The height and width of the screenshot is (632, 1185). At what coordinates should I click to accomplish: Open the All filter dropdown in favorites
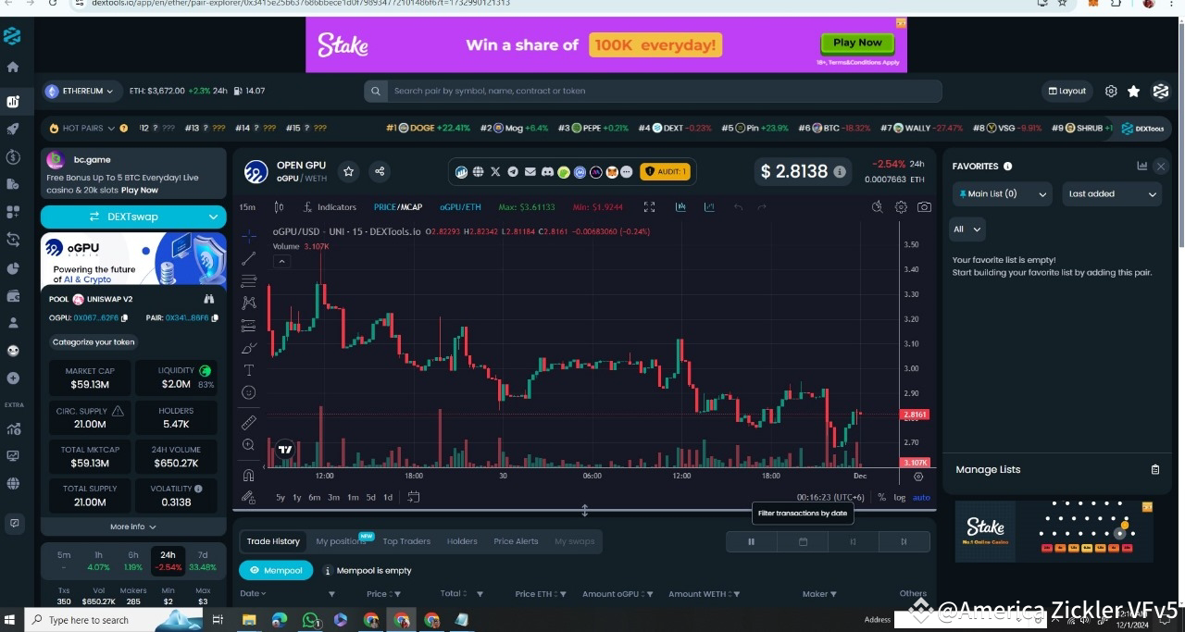tap(967, 229)
